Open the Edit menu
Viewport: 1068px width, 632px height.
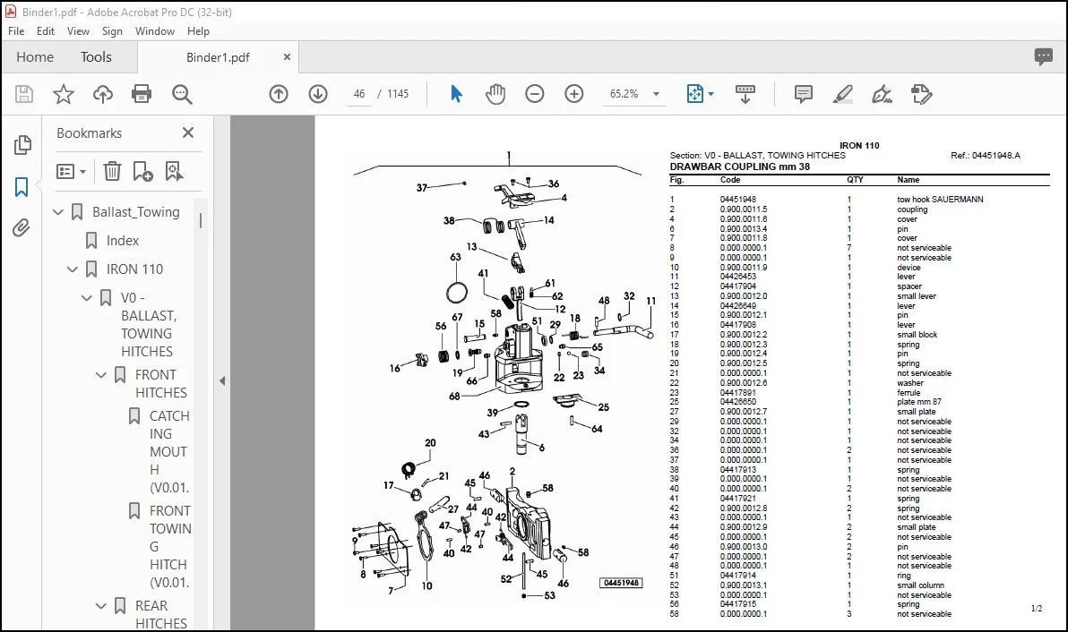46,31
